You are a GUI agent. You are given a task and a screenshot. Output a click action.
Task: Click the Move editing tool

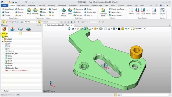click(x=143, y=11)
